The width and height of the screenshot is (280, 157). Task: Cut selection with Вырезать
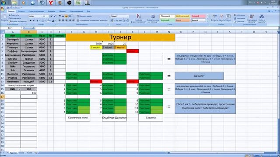(x=14, y=15)
